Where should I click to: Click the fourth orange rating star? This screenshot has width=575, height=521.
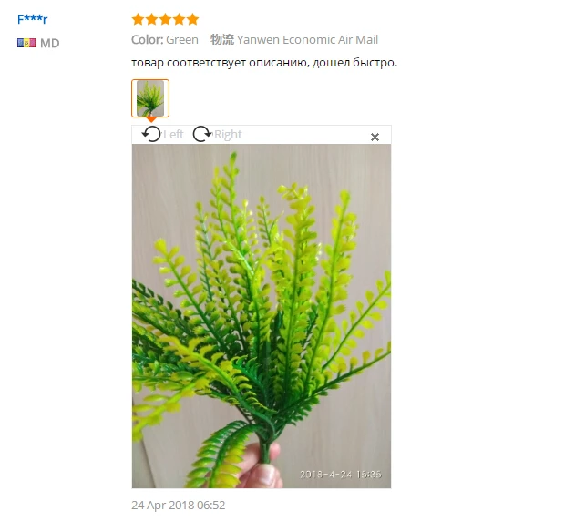tap(179, 19)
